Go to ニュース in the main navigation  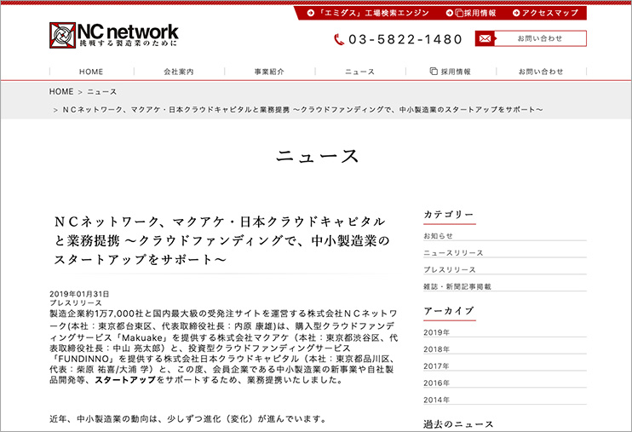pyautogui.click(x=359, y=72)
